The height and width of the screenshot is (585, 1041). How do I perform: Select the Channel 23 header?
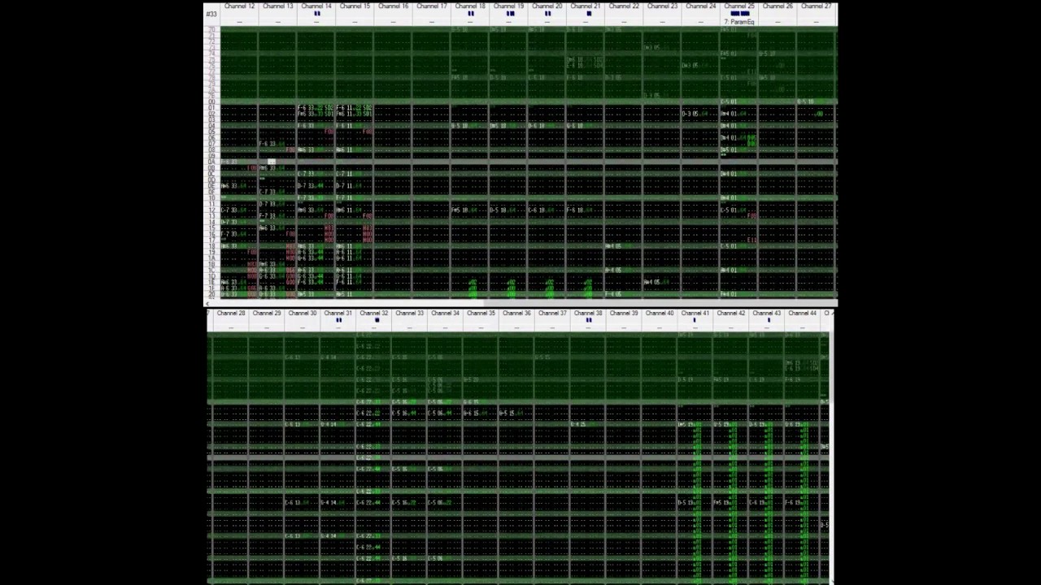click(x=663, y=6)
